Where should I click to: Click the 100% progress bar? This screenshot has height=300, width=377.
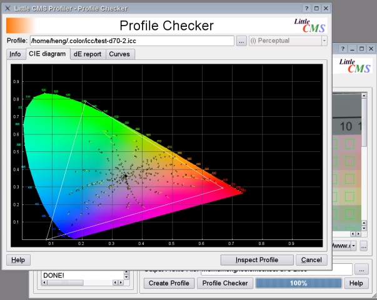298,283
